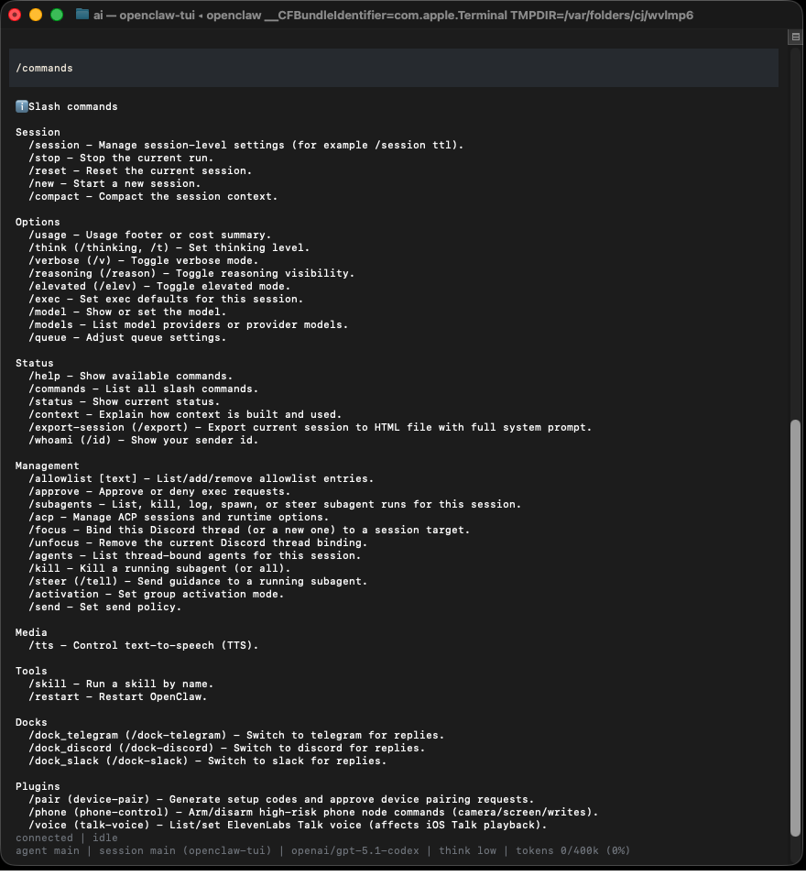Click the split pane icon above scrollbar

(795, 38)
